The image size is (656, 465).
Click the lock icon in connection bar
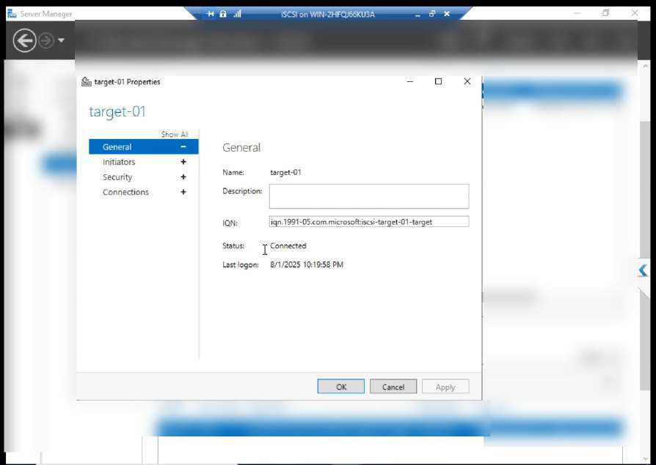[x=223, y=14]
